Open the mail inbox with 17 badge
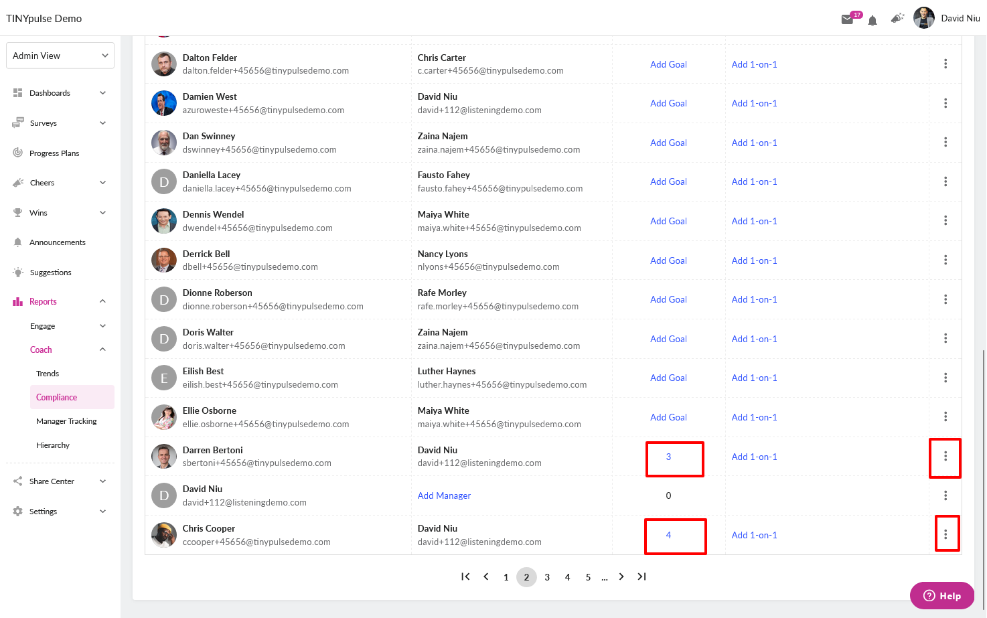The height and width of the screenshot is (618, 987). 848,19
